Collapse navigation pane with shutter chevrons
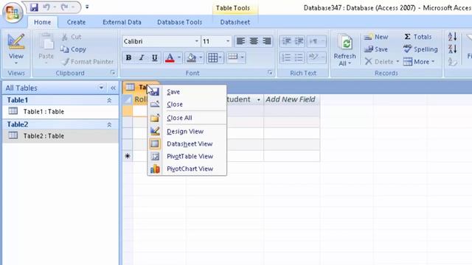 coord(113,88)
